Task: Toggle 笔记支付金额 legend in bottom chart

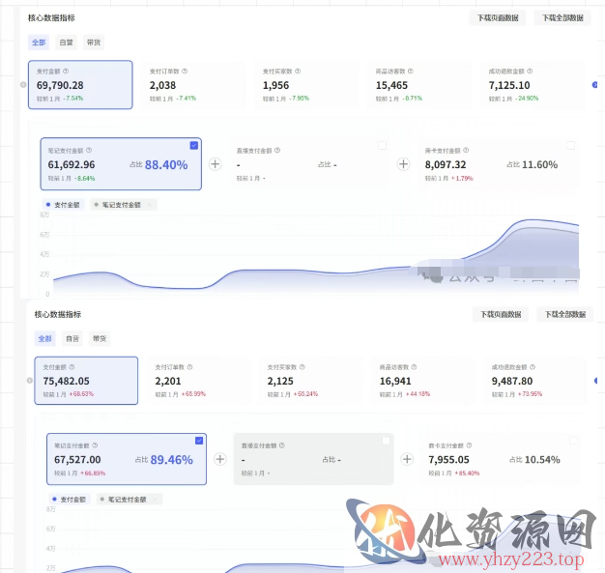Action: (124, 500)
